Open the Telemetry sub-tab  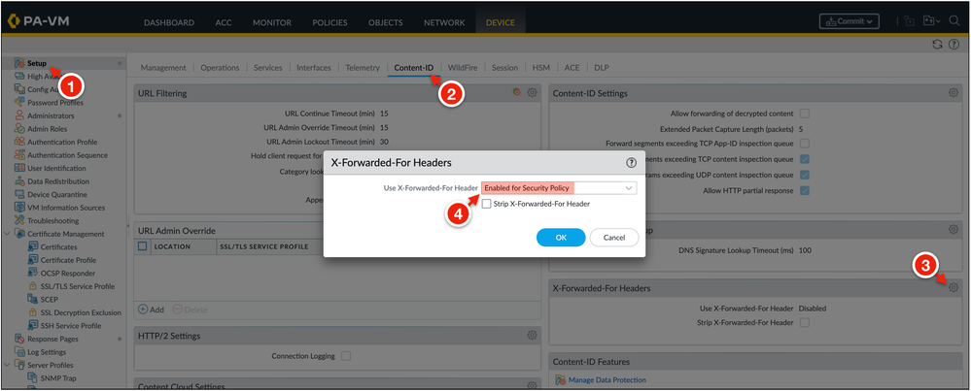363,68
